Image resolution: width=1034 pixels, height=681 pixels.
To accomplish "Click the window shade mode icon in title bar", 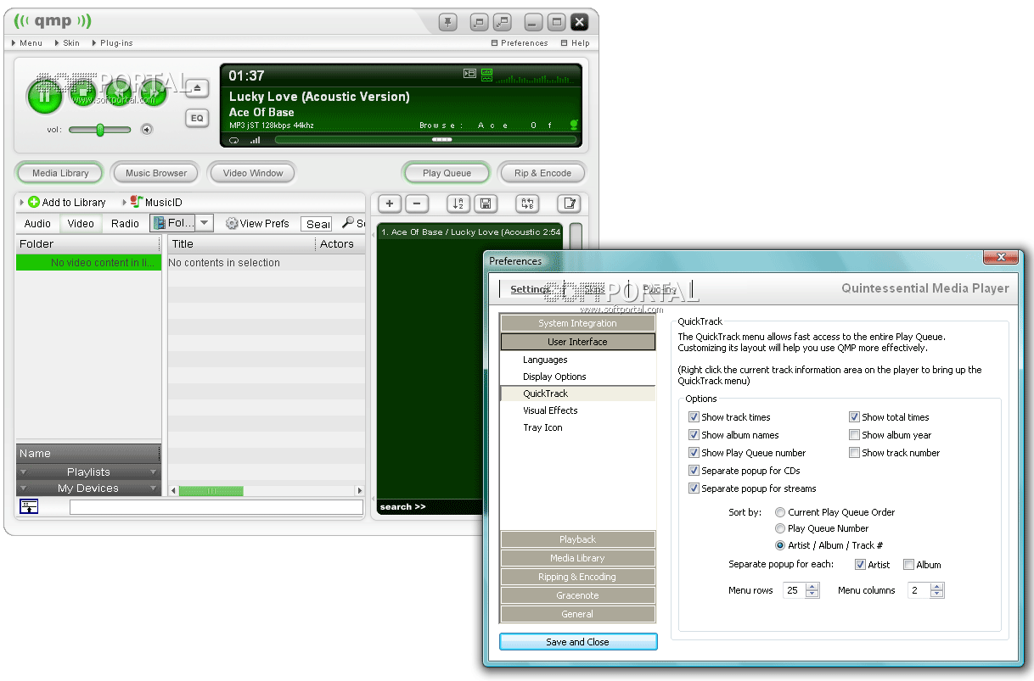I will tap(503, 23).
